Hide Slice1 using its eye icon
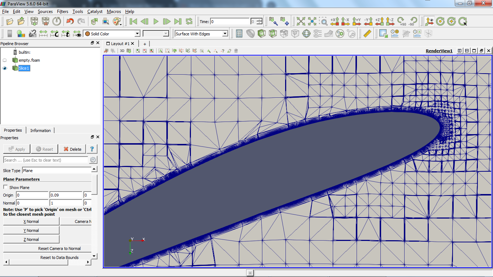Screen dimensions: 493x277 pyautogui.click(x=5, y=68)
